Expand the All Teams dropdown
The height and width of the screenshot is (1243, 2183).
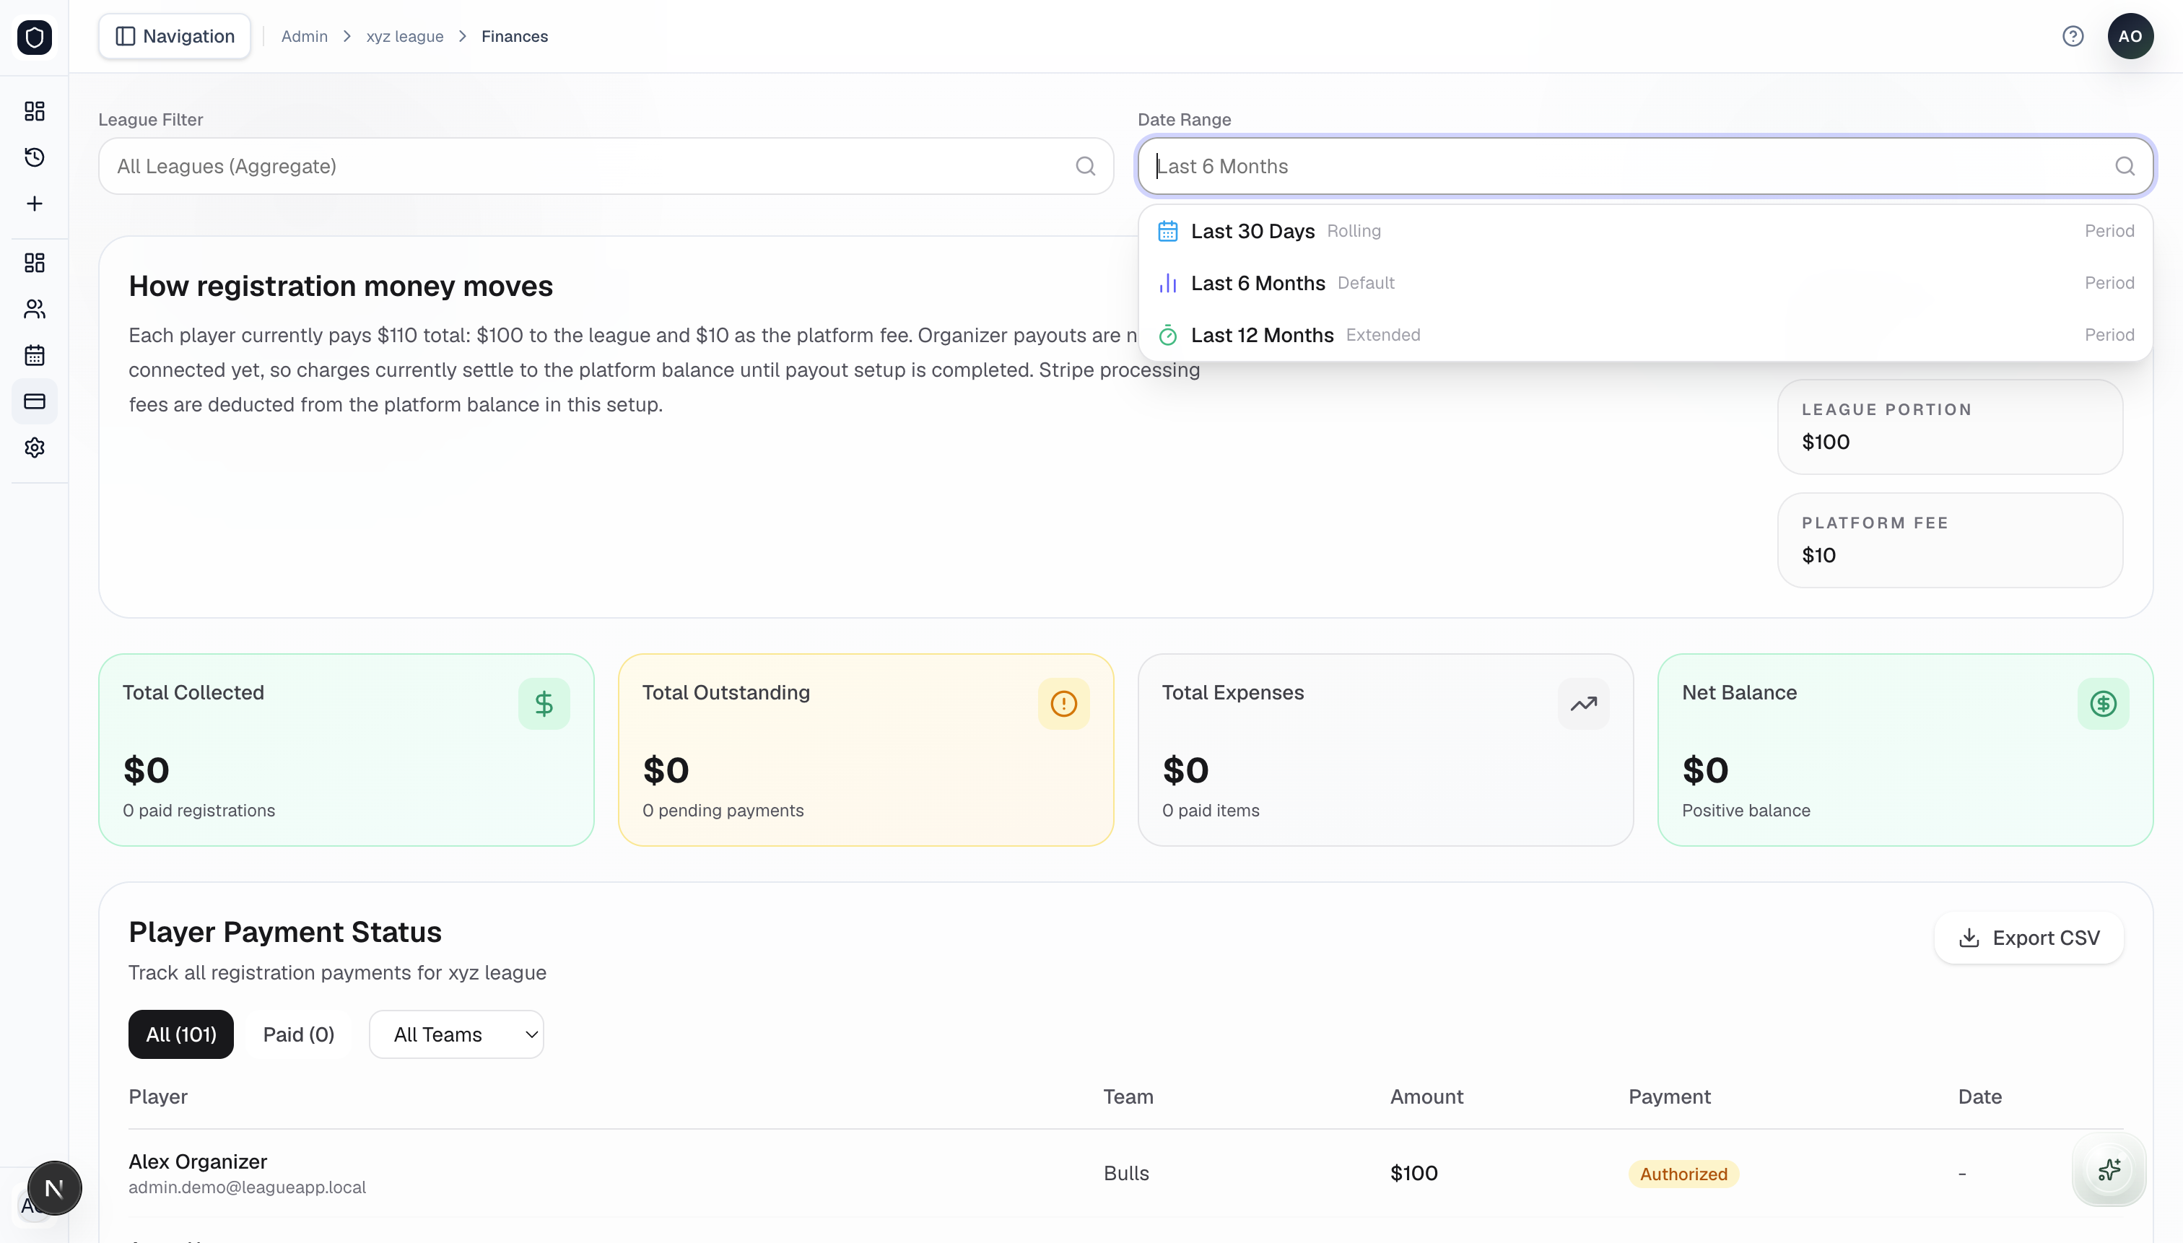tap(456, 1034)
